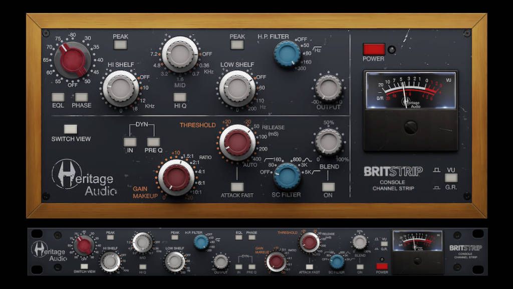Toggle the PHASE button in rack view
513x289 pixels.
251,237
